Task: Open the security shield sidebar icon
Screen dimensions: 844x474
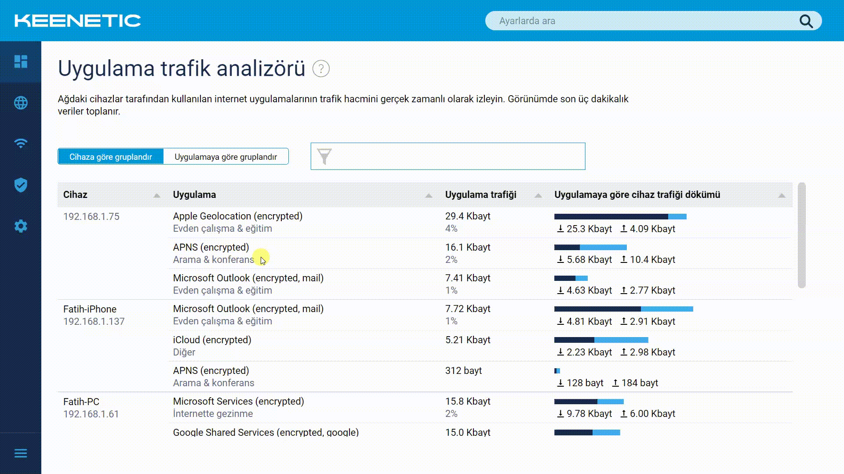Action: pos(21,185)
